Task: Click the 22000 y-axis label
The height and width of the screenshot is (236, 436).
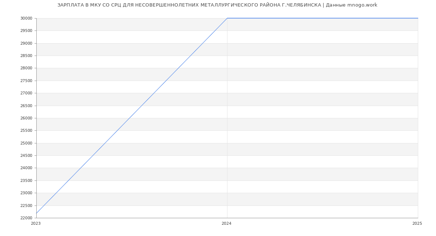Action: [26, 218]
